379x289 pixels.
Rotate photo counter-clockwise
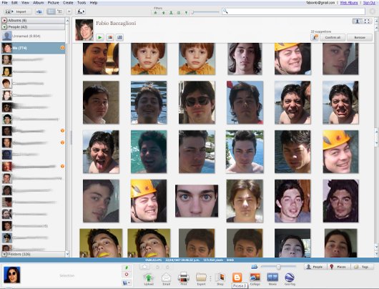point(157,267)
